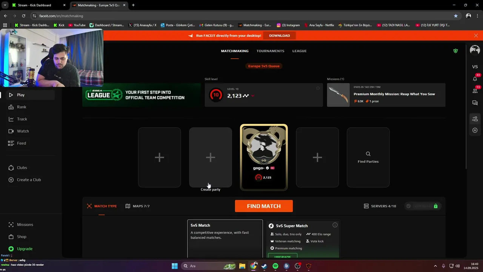
Task: Open a new browser tab
Action: click(133, 5)
